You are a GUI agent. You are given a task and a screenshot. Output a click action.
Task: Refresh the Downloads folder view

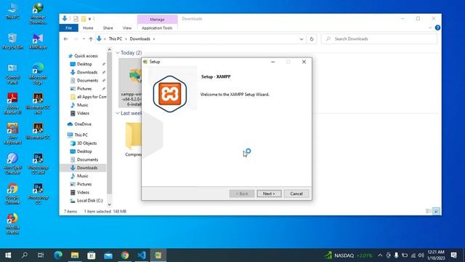coord(312,39)
